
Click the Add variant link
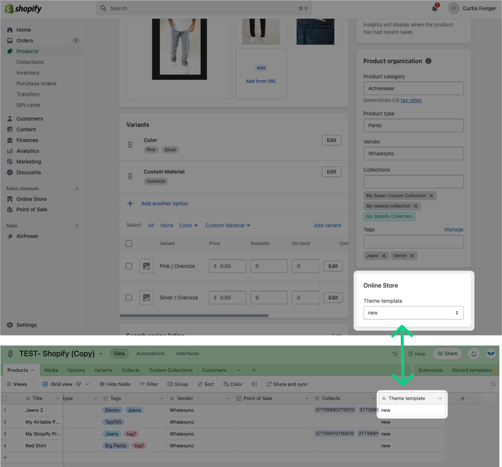tap(328, 226)
